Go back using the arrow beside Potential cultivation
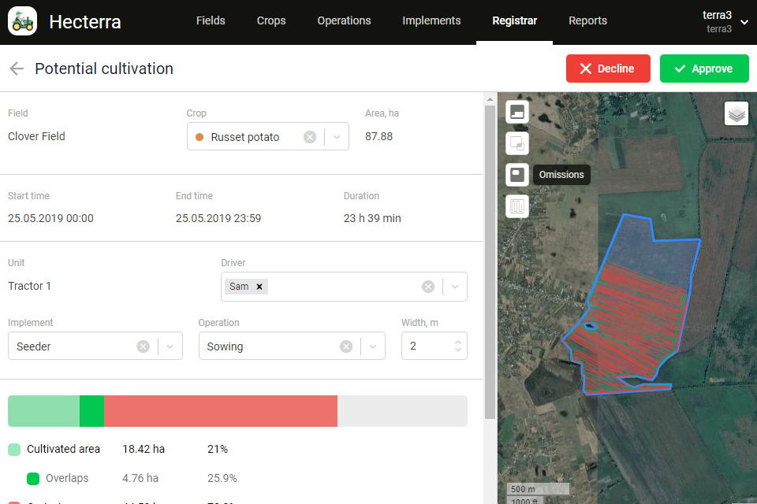Image resolution: width=757 pixels, height=504 pixels. pyautogui.click(x=17, y=69)
